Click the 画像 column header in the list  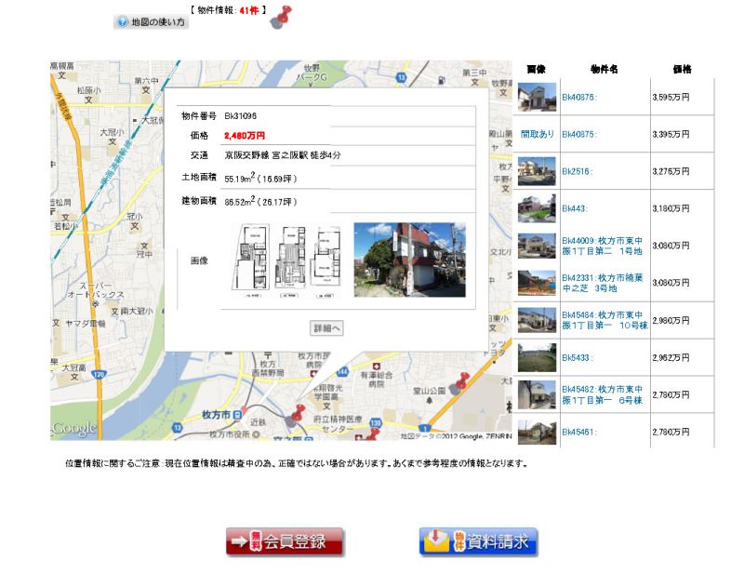pos(537,69)
